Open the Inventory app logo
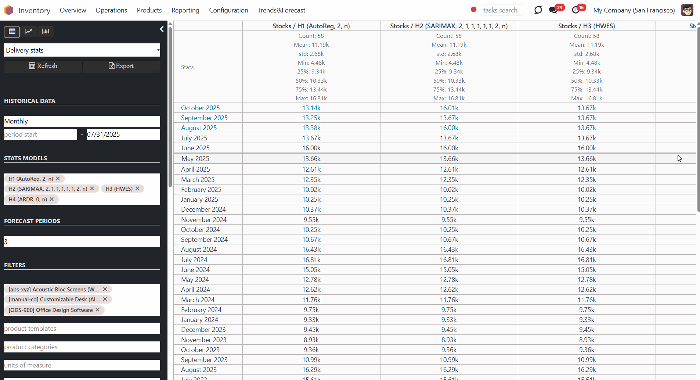This screenshot has height=380, width=700. pyautogui.click(x=9, y=10)
